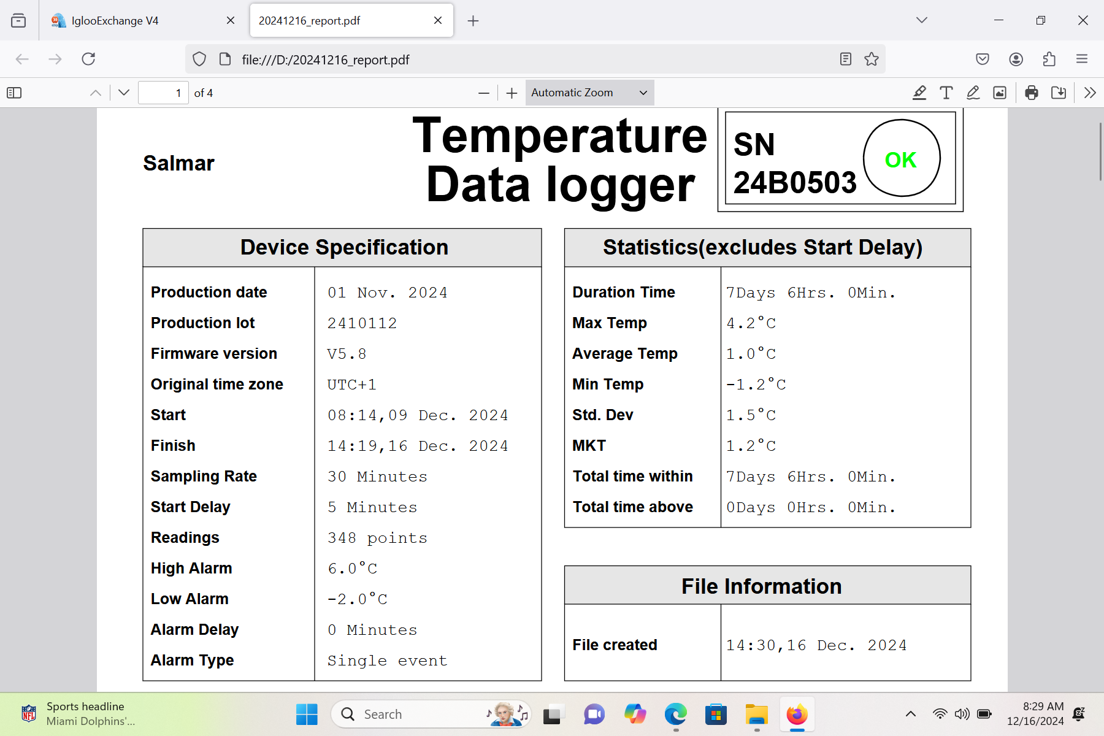This screenshot has height=736, width=1104.
Task: Launch the Teams chat taskbar app
Action: click(x=594, y=714)
